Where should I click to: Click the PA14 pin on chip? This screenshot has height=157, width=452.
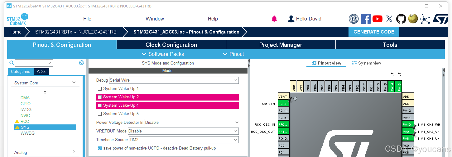pyautogui.click(x=392, y=87)
